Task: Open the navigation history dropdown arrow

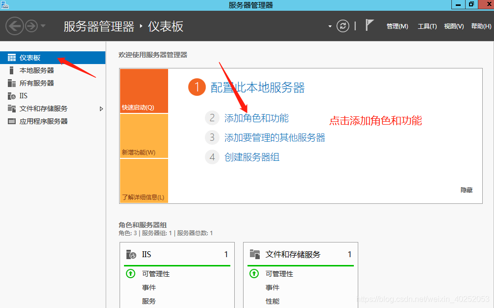Action: point(43,26)
